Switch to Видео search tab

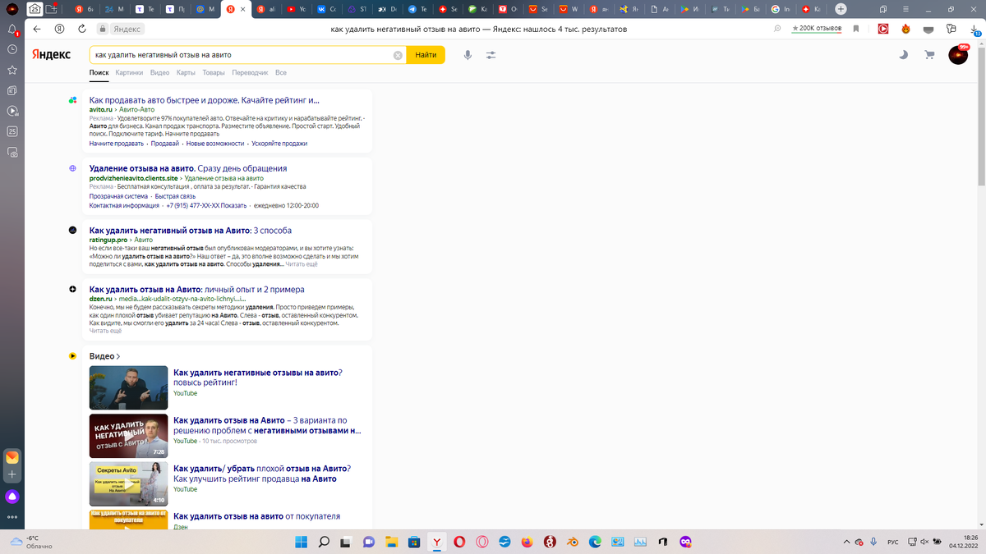click(159, 73)
